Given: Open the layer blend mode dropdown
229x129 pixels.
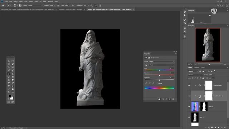Looking at the screenshot, I should coord(195,75).
